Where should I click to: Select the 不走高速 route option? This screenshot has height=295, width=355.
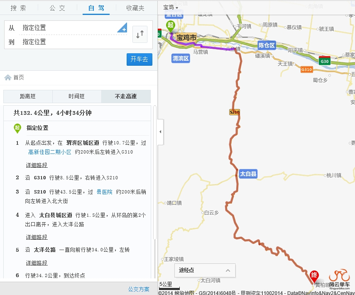coord(126,97)
